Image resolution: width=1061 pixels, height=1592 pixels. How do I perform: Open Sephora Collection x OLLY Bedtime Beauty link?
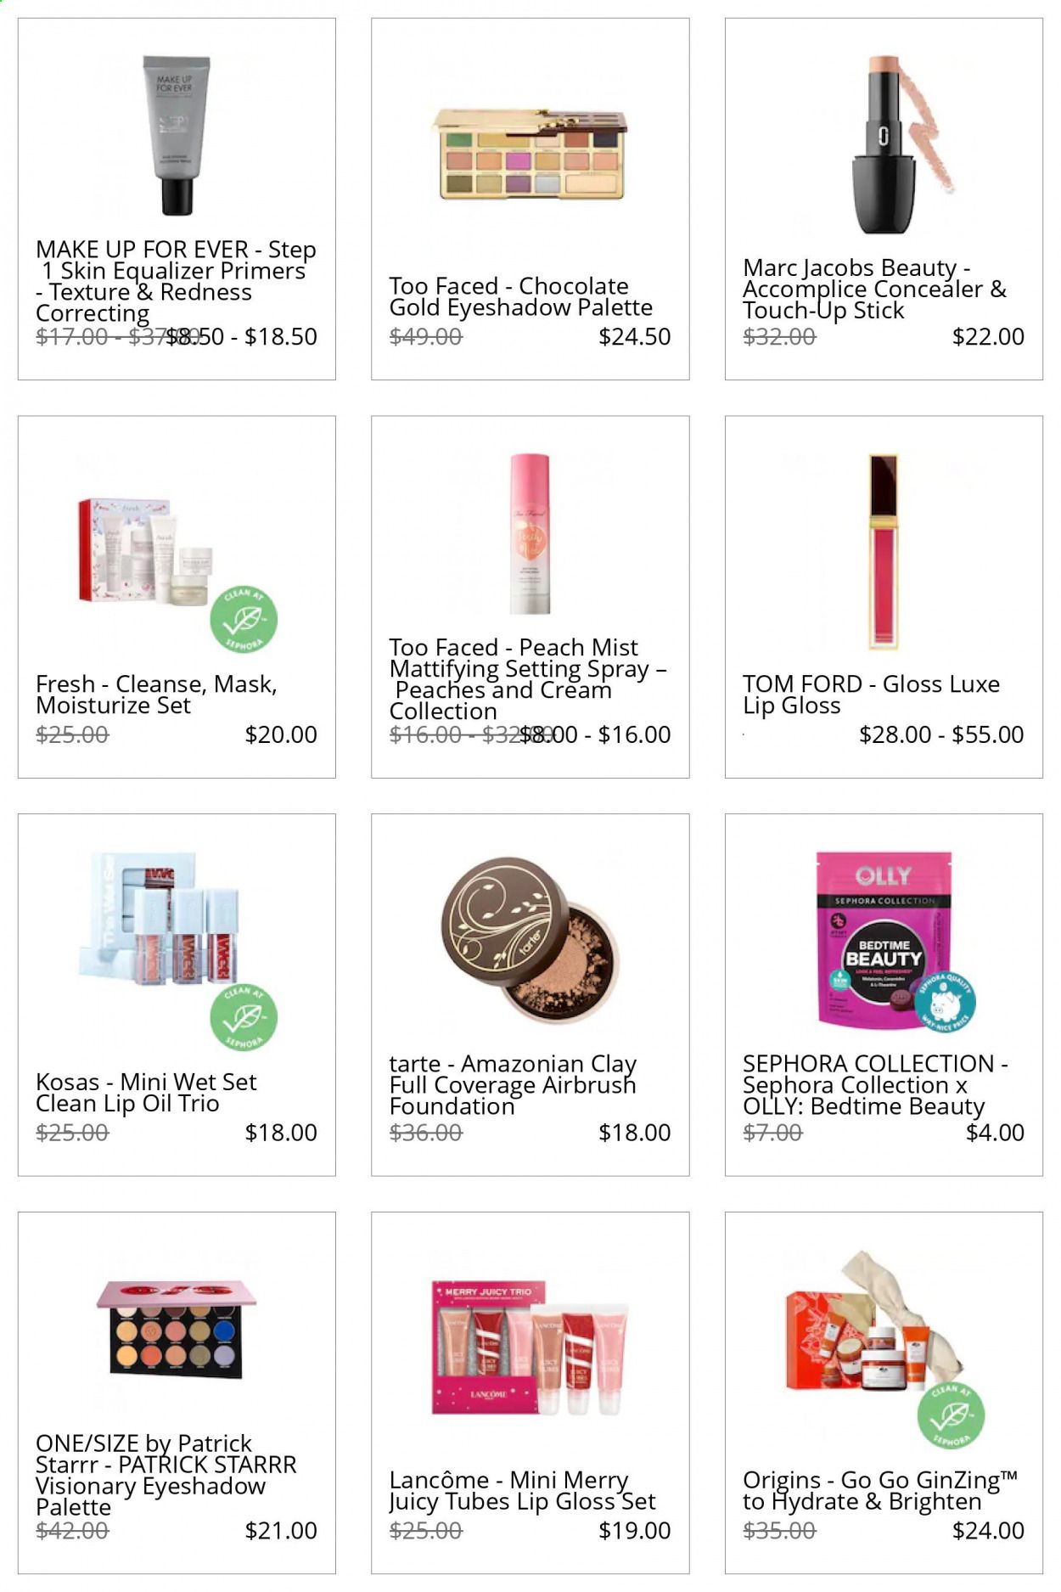pyautogui.click(x=875, y=1085)
